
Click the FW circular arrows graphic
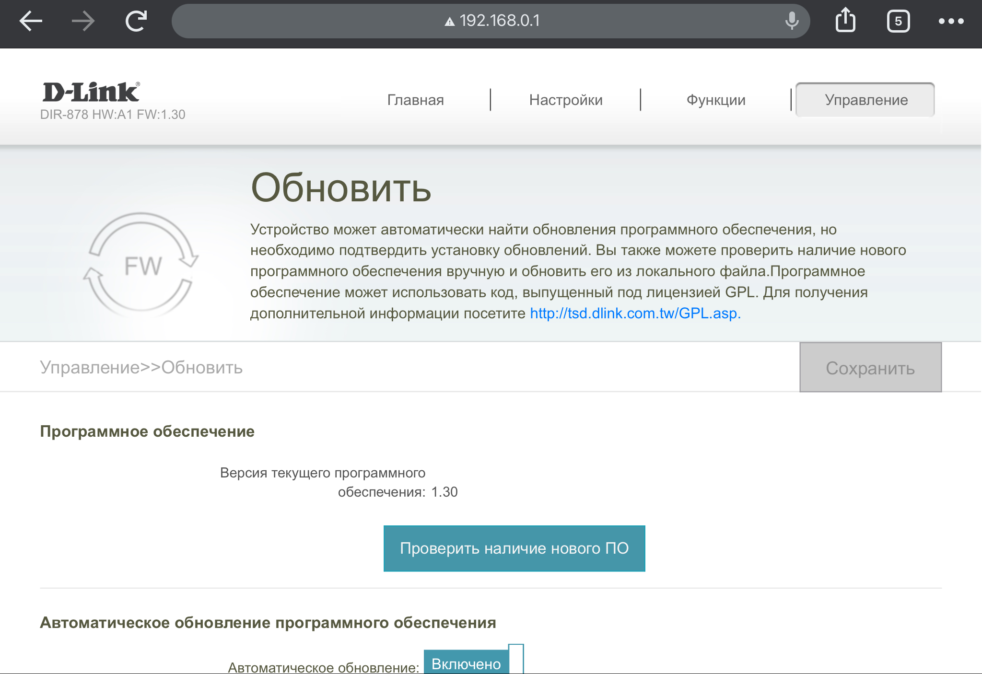(142, 265)
